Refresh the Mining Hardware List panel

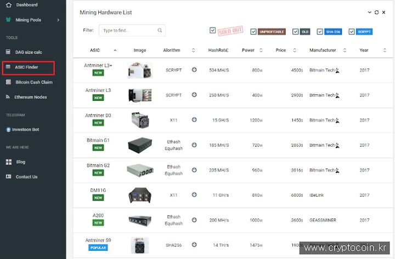point(376,13)
